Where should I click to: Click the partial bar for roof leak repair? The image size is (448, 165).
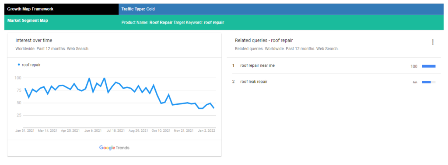[x=429, y=82]
